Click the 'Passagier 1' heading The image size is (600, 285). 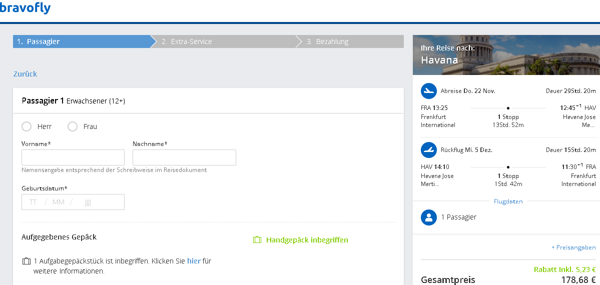coord(43,101)
